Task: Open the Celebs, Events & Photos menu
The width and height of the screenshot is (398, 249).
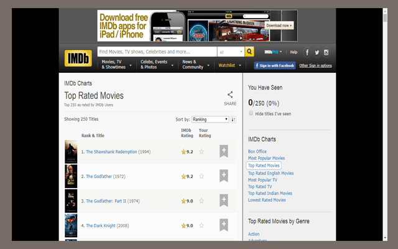Action: click(155, 65)
